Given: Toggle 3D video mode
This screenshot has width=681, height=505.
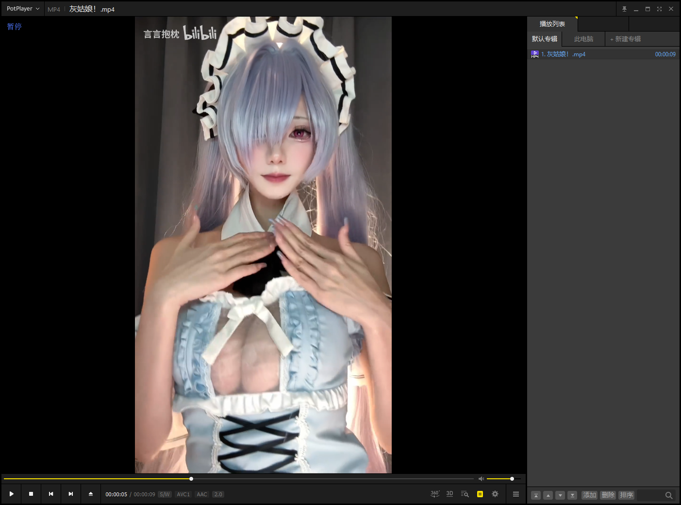Looking at the screenshot, I should click(x=449, y=494).
